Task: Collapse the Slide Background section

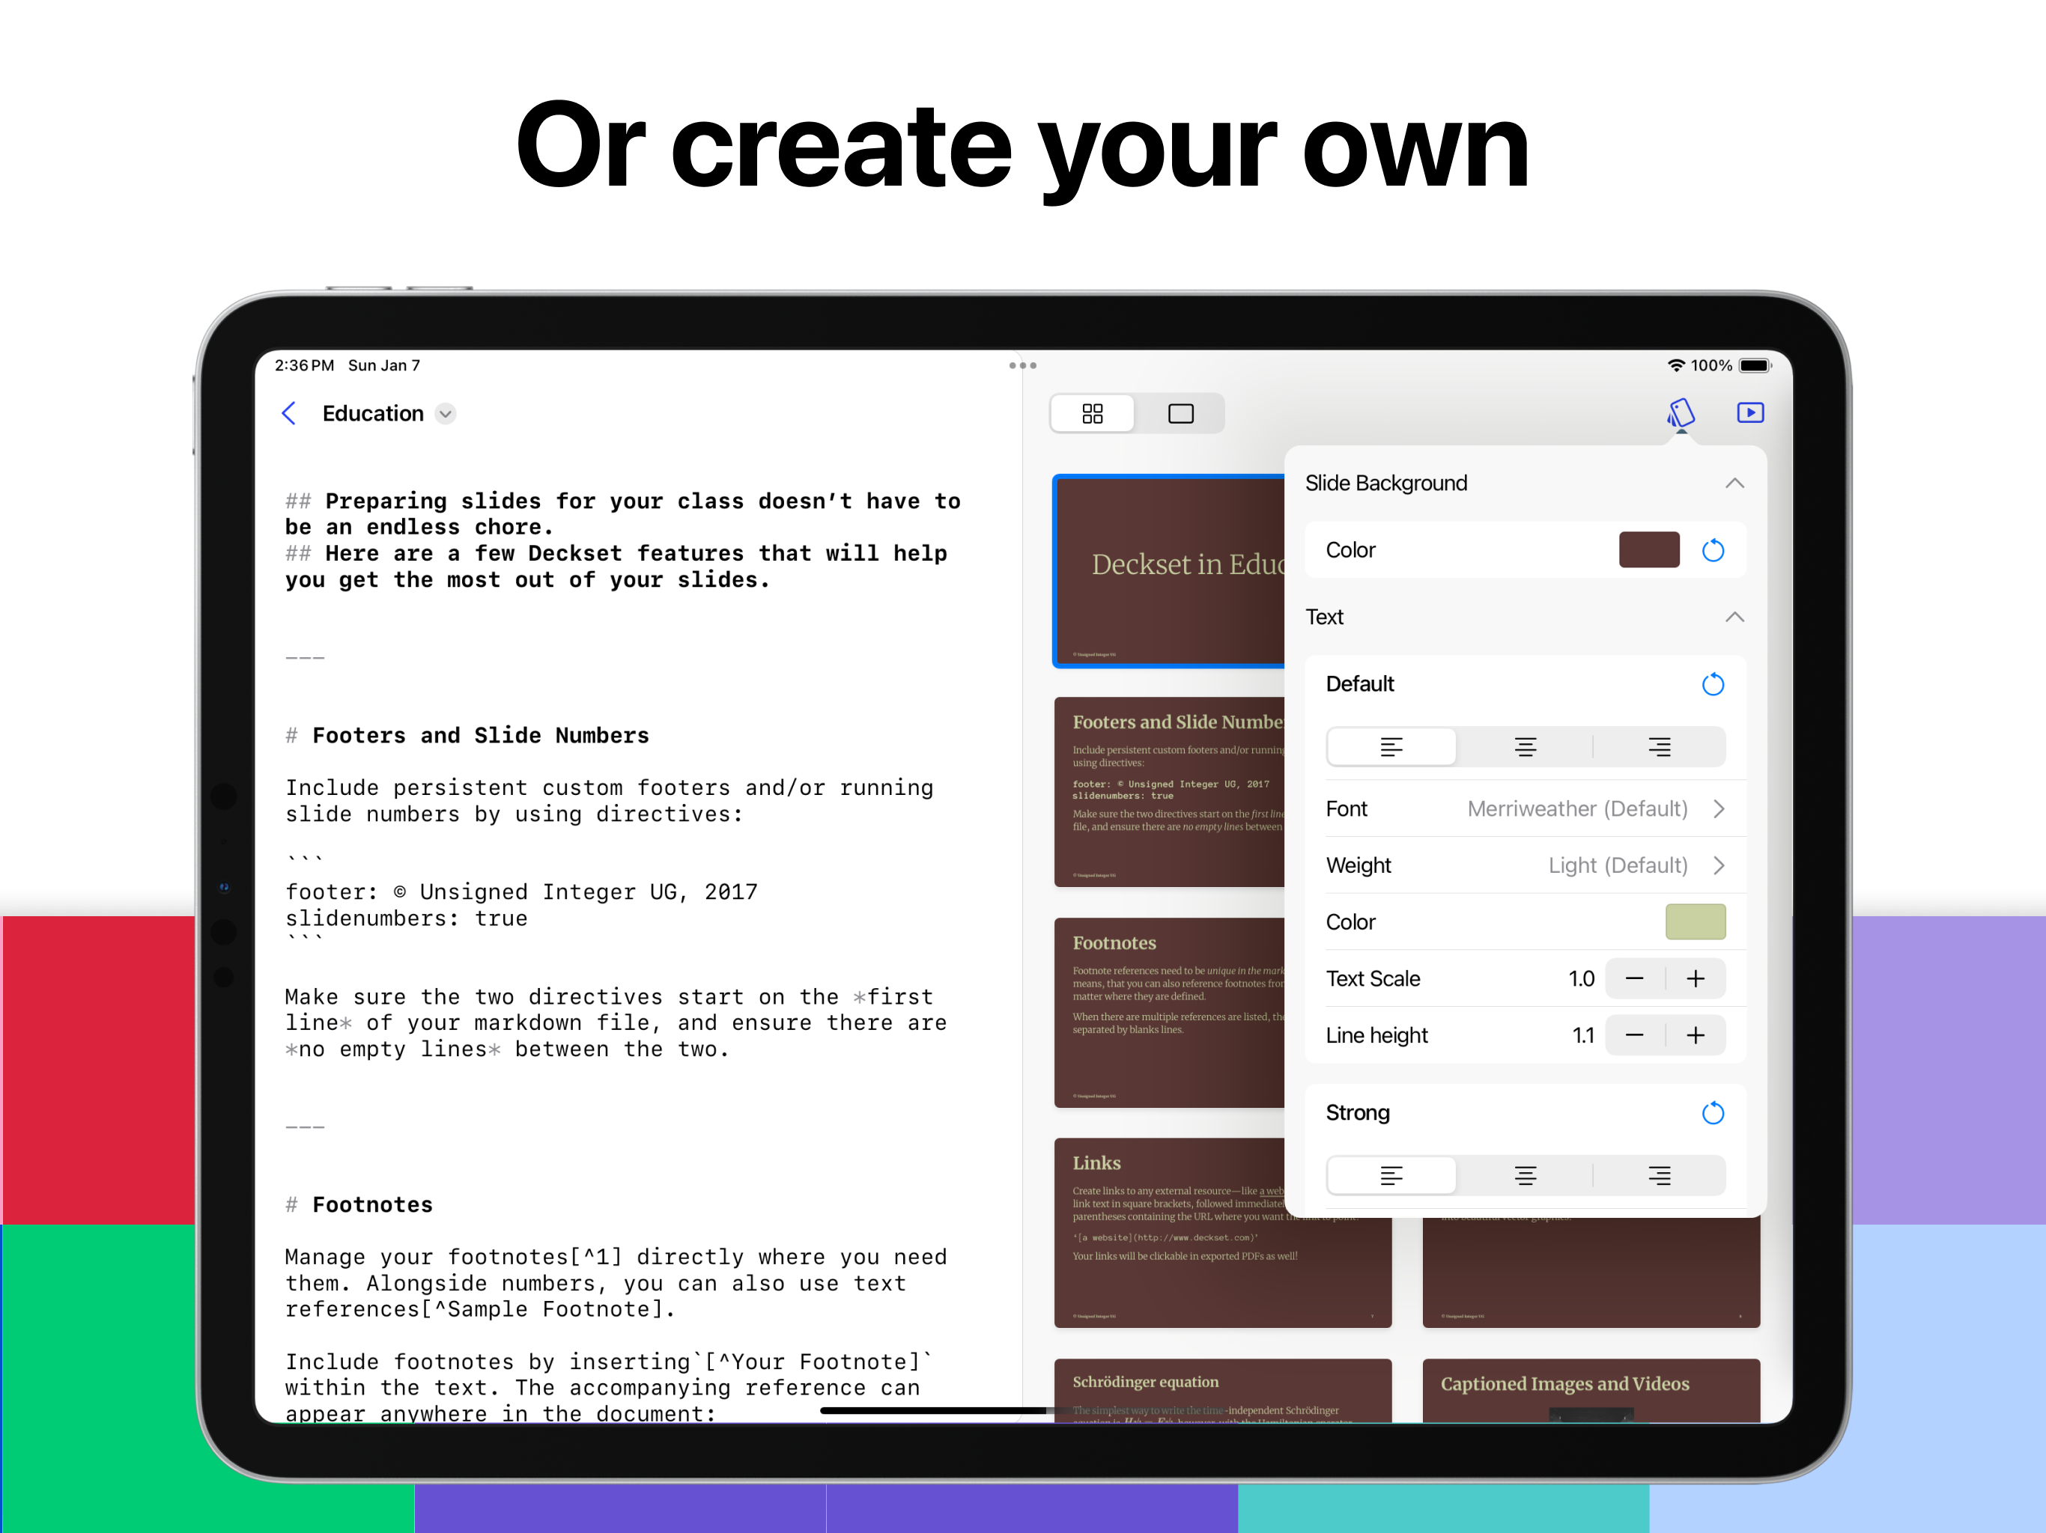Action: [1734, 484]
